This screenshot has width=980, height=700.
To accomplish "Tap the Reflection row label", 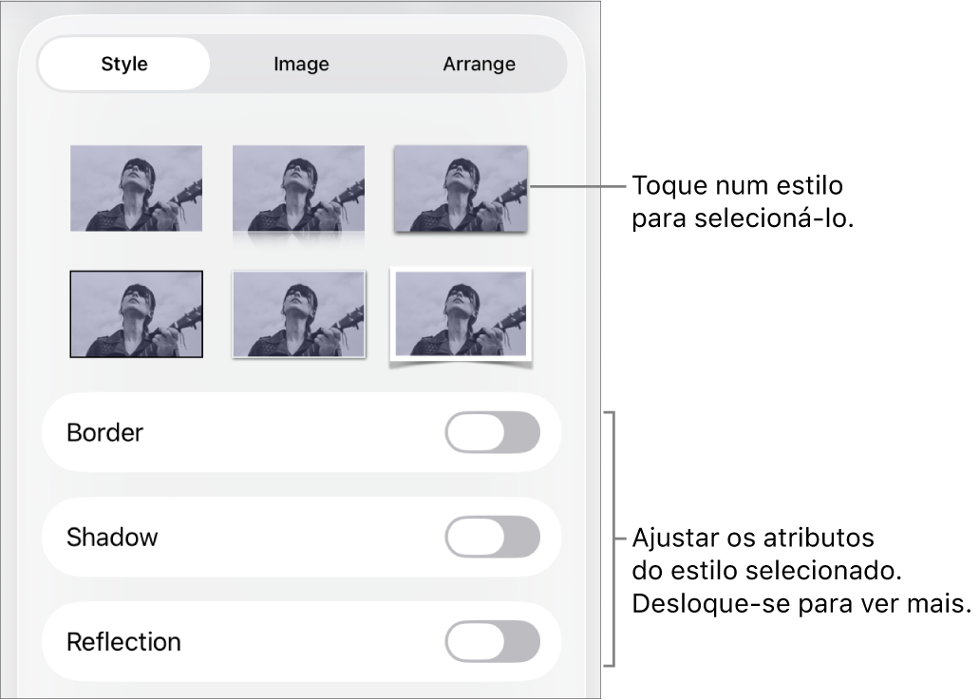I will [x=123, y=641].
